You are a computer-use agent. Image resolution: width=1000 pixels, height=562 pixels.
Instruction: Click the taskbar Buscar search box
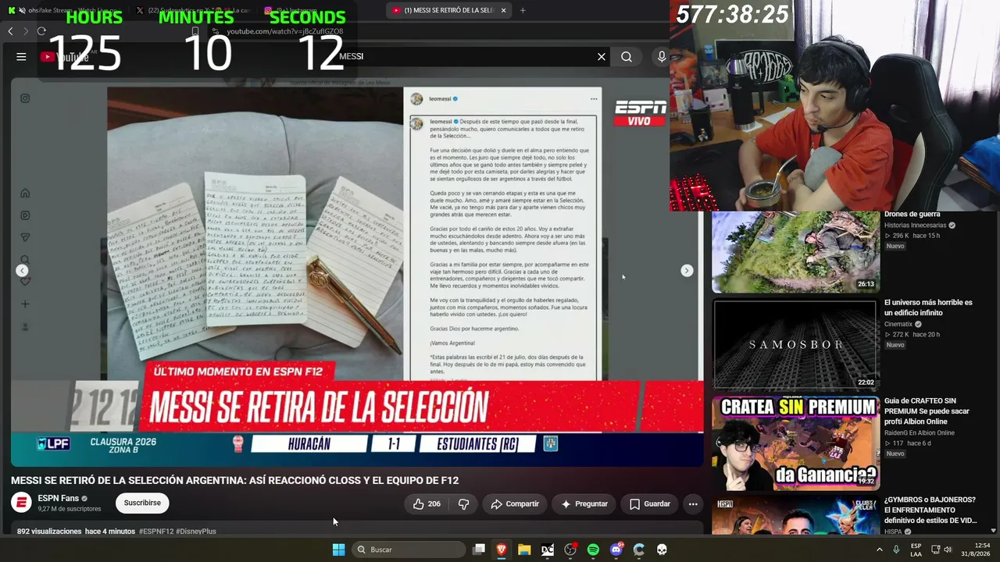(409, 550)
